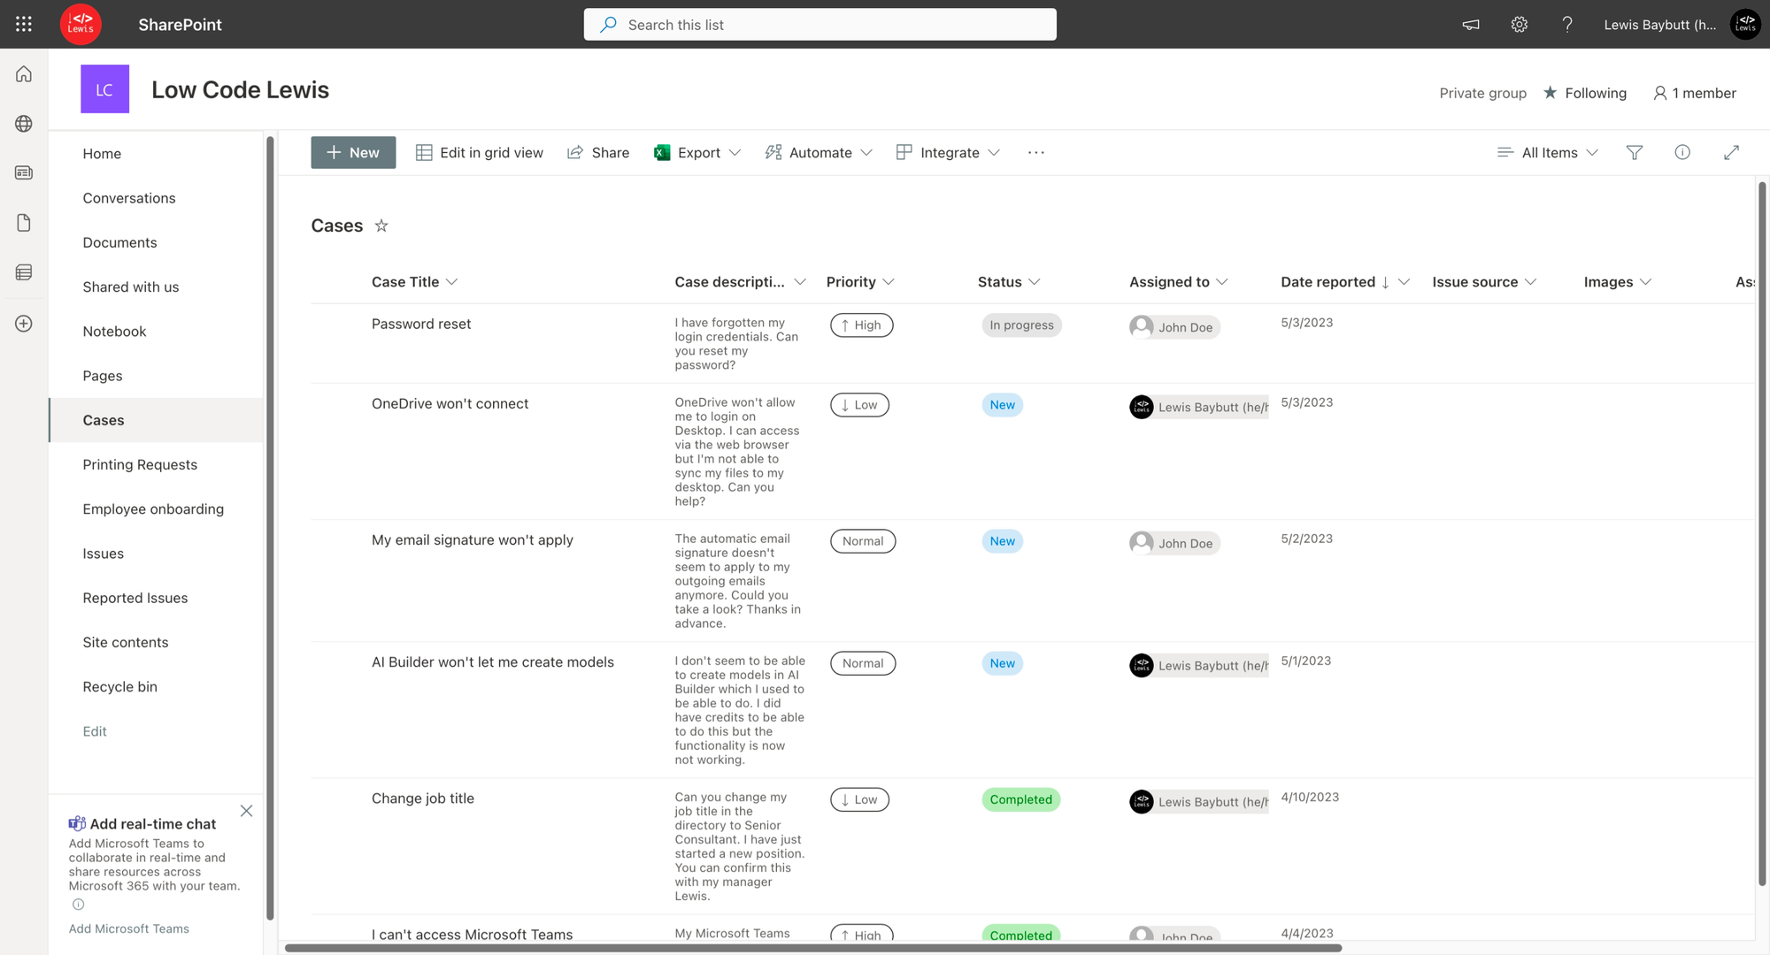Click the My sites globe icon

pyautogui.click(x=24, y=124)
